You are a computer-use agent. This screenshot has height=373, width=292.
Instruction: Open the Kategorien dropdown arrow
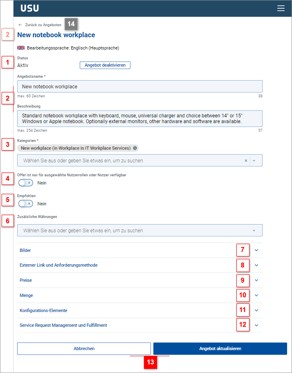[254, 161]
